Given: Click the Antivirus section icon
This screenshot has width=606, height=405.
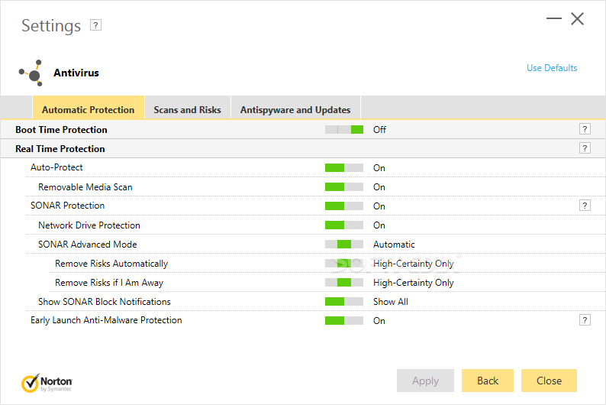Looking at the screenshot, I should tap(31, 73).
